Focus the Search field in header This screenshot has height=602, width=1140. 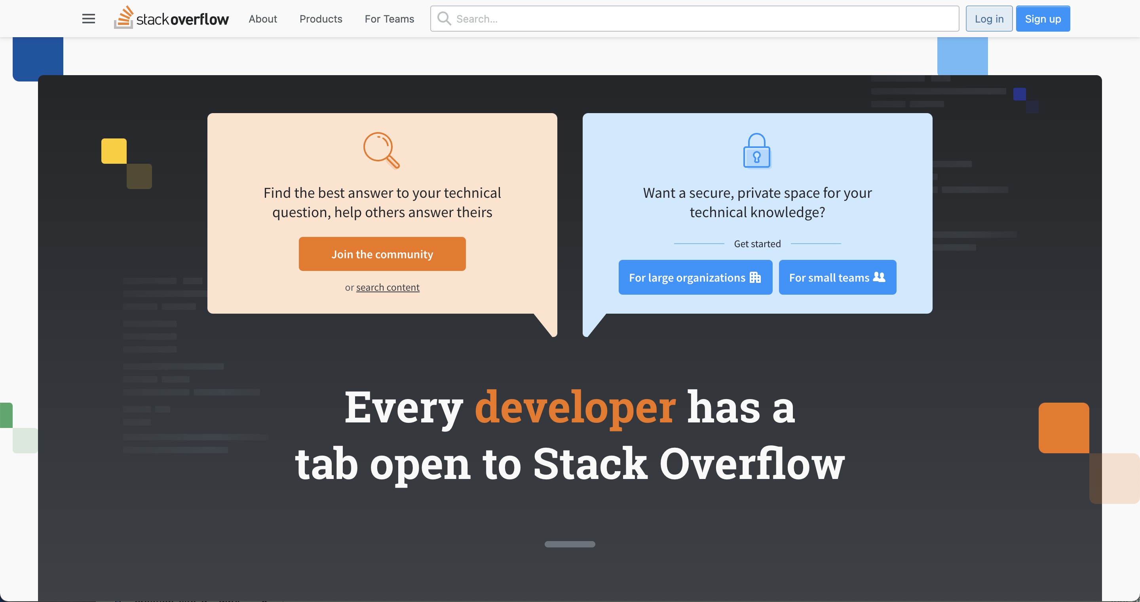[695, 19]
